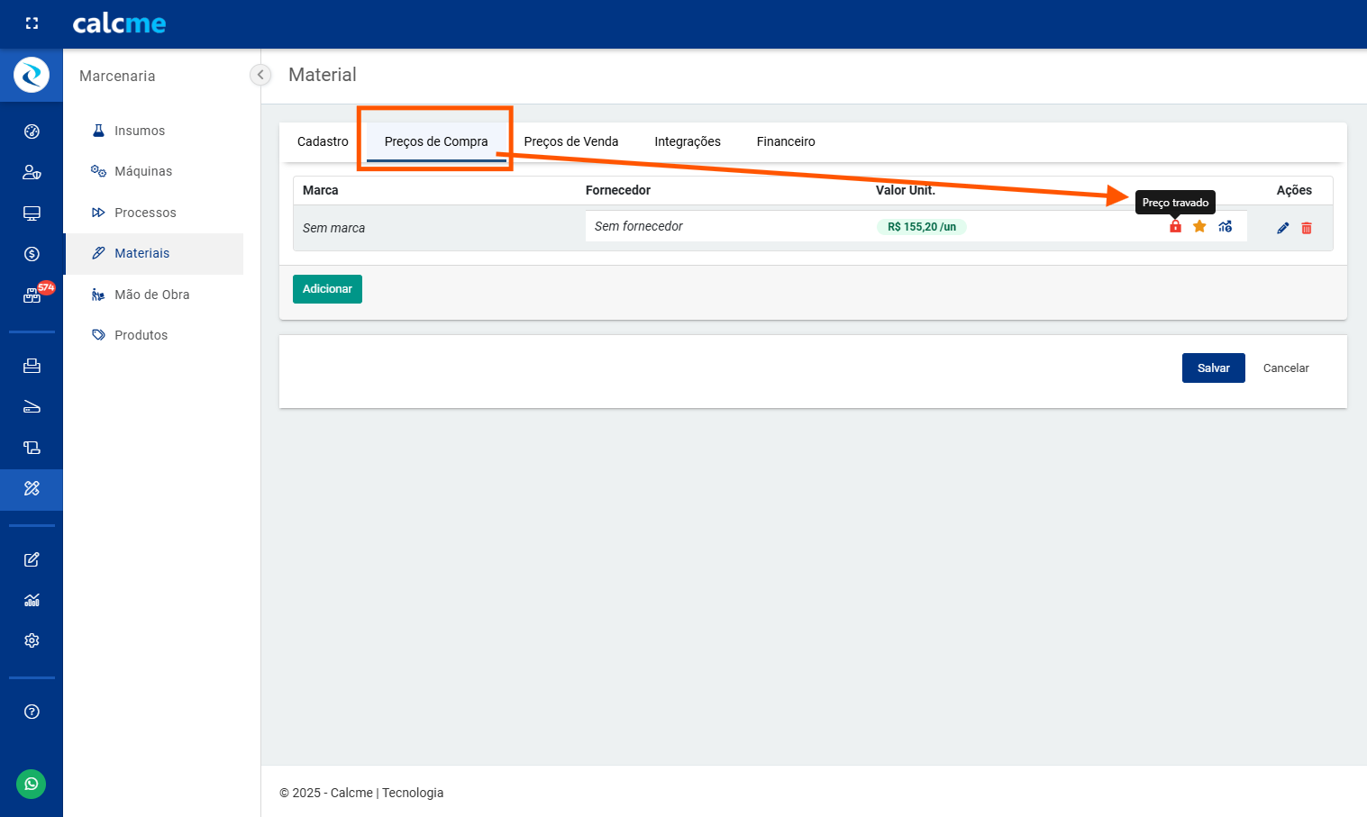Switch to the Cadastro tab
Image resolution: width=1367 pixels, height=817 pixels.
coord(323,141)
